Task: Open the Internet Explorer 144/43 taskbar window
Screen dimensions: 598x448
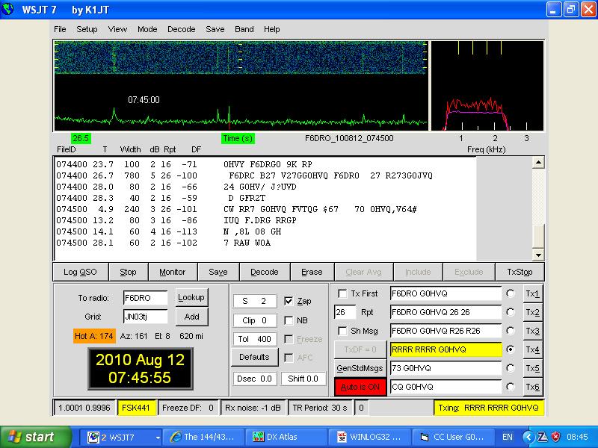Action: click(204, 437)
